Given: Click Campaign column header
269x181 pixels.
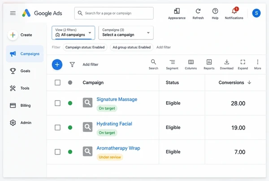Looking at the screenshot, I should click(93, 82).
